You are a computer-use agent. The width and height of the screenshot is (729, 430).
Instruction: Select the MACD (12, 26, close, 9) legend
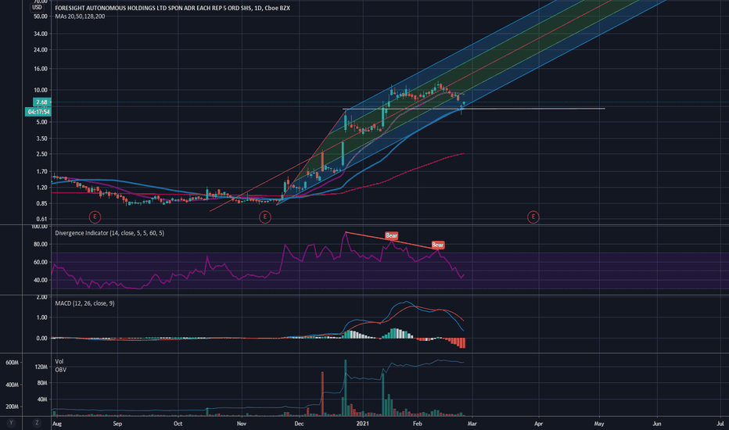coord(84,303)
